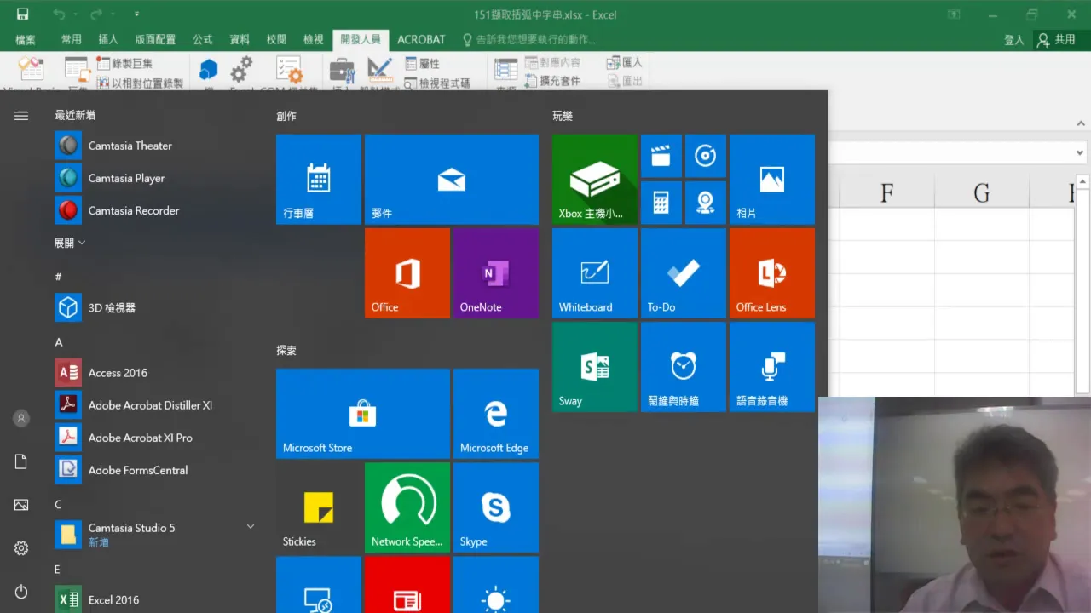Image resolution: width=1091 pixels, height=613 pixels.
Task: Open the 郵件 mail tile
Action: 452,180
